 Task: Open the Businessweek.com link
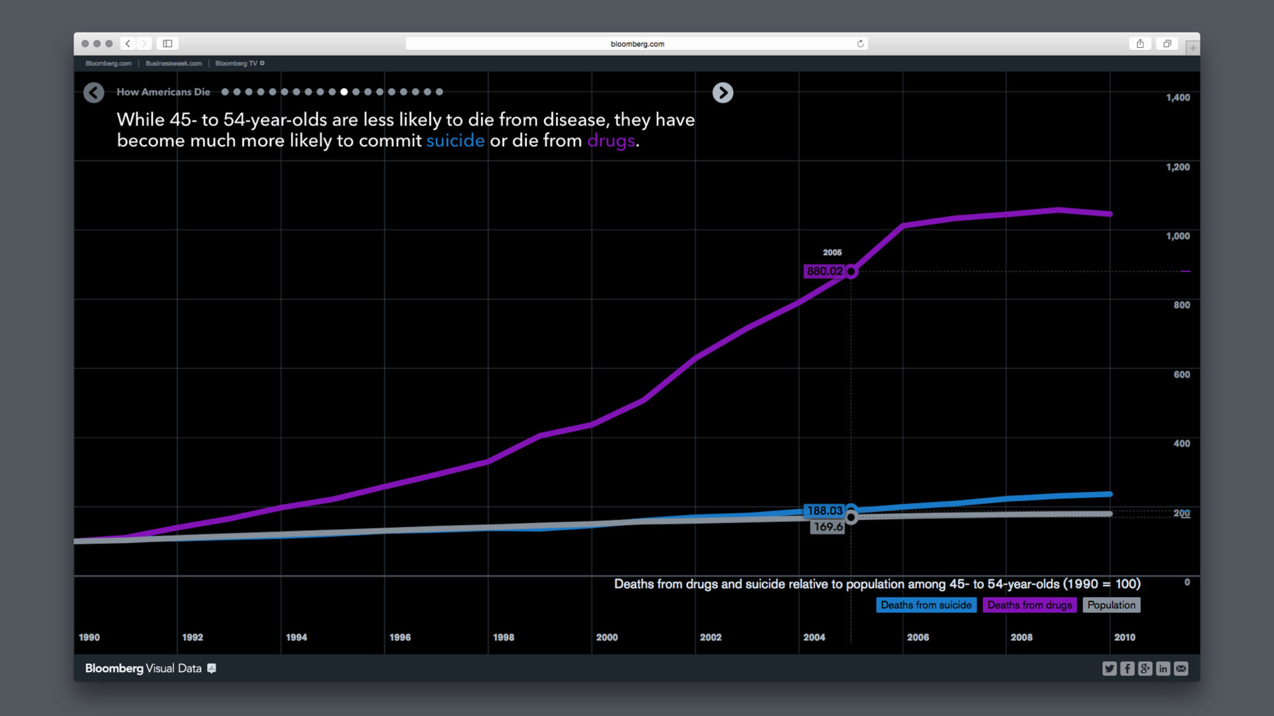pos(173,64)
